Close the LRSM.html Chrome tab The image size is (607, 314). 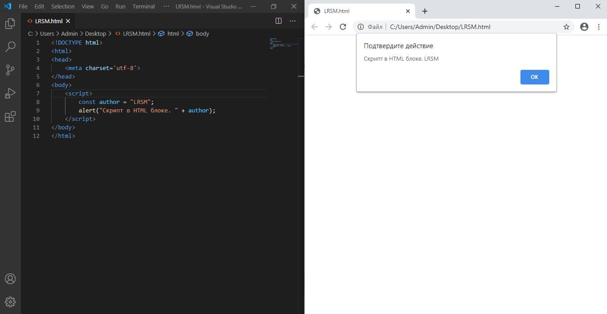tap(407, 11)
